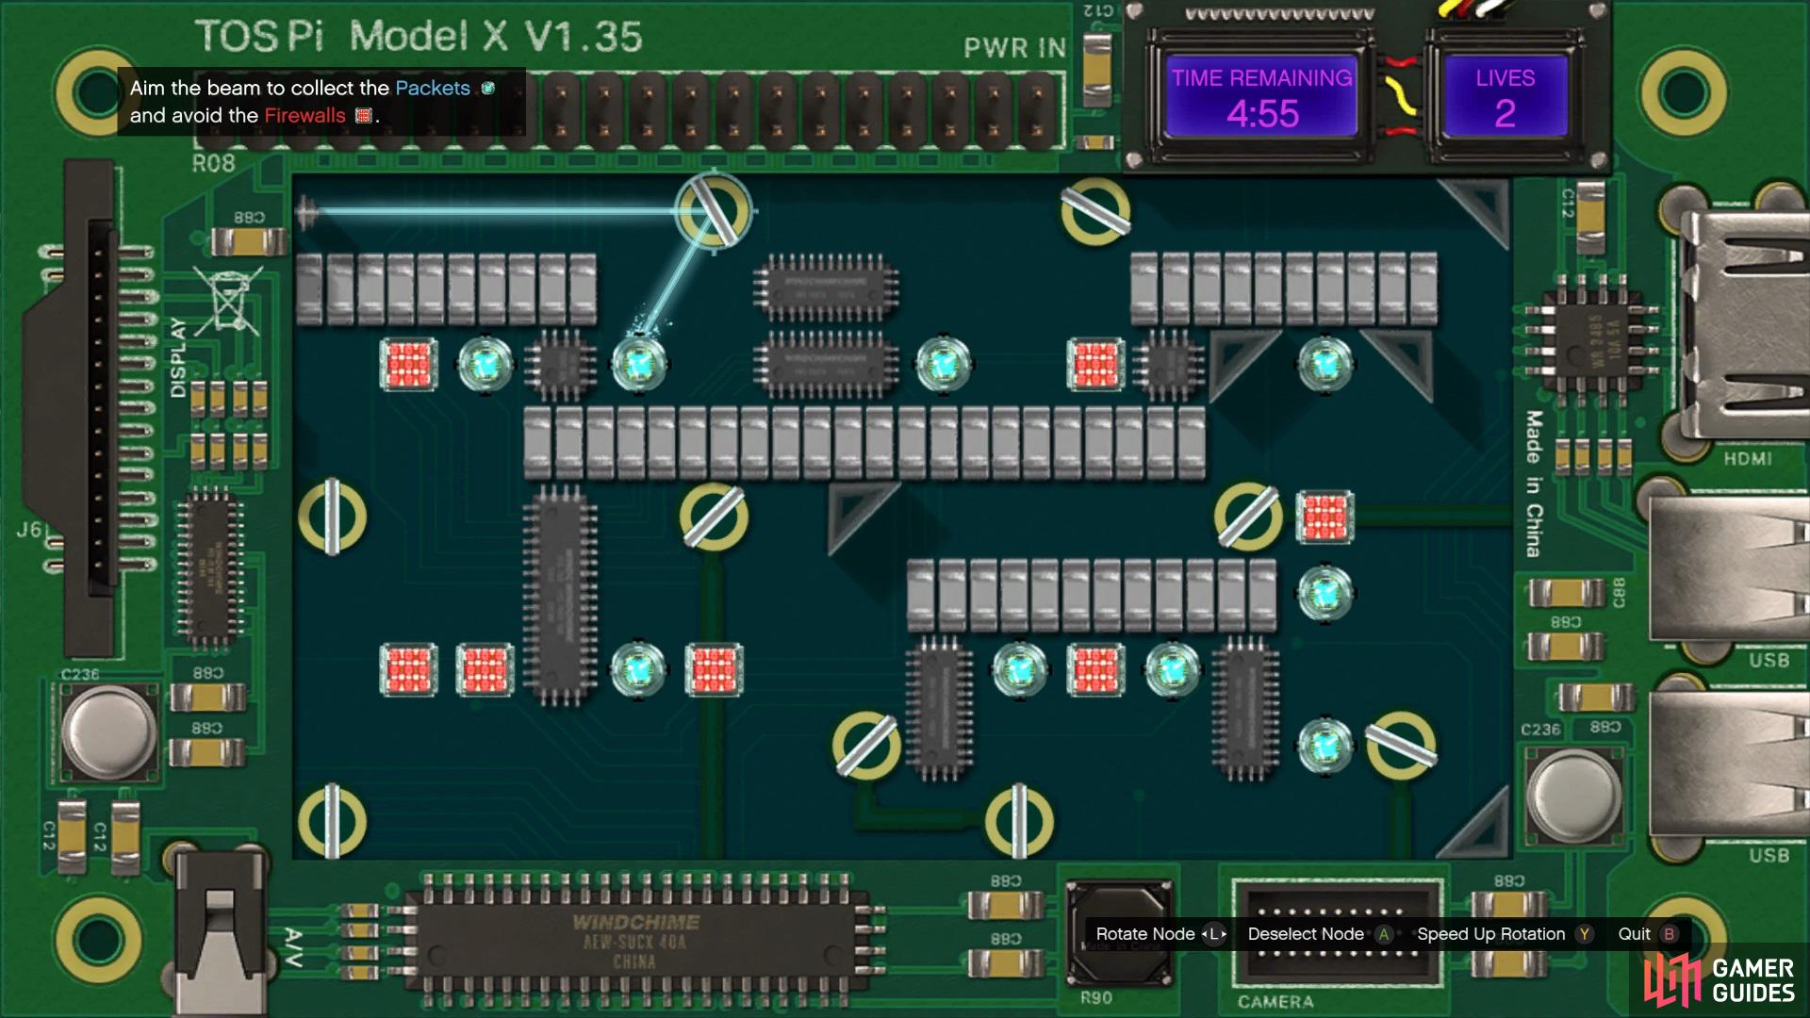The height and width of the screenshot is (1018, 1810).
Task: Click the packet right of the bottom-center firewall
Action: [x=1172, y=670]
